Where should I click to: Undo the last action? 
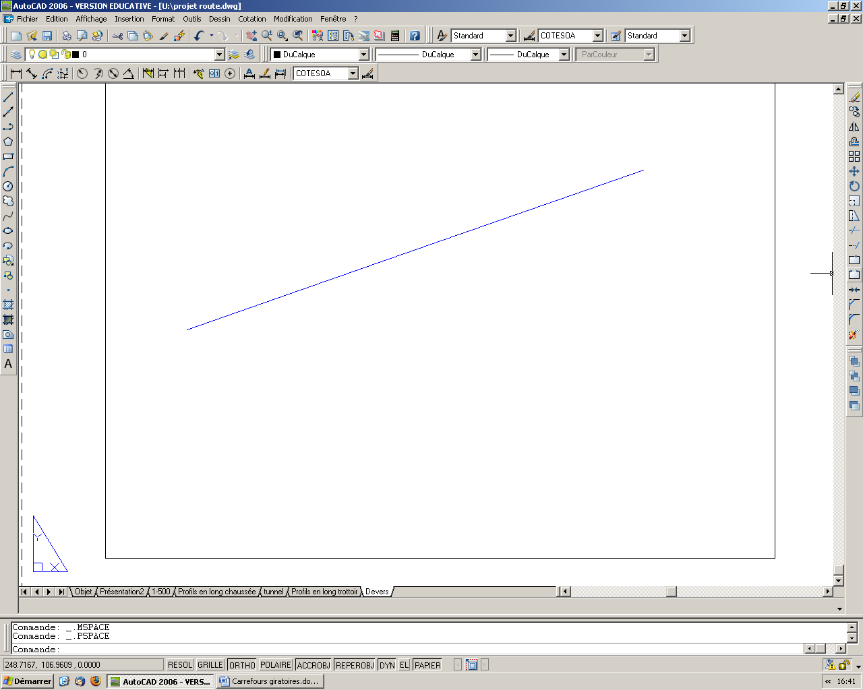[x=200, y=36]
